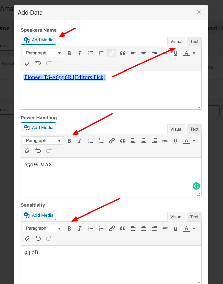The image size is (223, 284).
Task: Click the eraser clear formatting icon in Power Handling
Action: click(27, 151)
